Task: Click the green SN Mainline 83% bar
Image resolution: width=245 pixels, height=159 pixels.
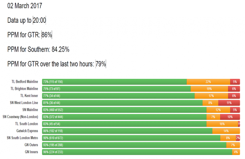Action: [x=124, y=110]
